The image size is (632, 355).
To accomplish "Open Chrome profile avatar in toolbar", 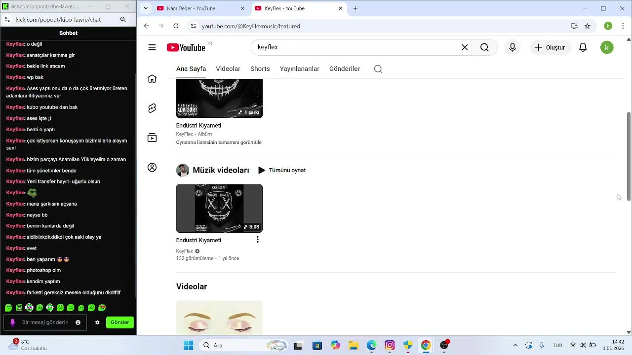I will [608, 26].
